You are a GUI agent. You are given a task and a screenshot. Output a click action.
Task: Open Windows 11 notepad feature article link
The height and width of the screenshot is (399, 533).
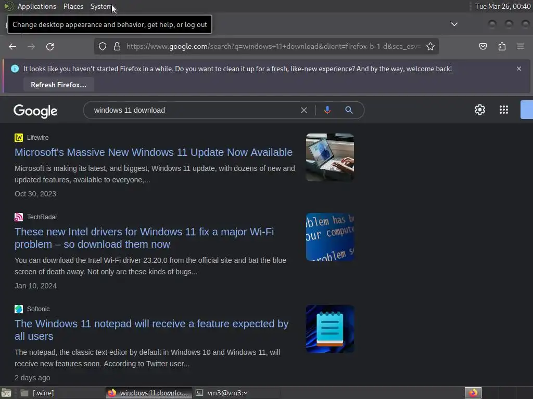click(151, 330)
